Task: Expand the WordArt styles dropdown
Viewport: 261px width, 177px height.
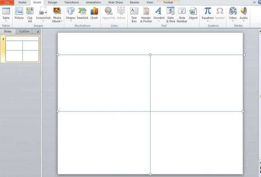Action: [x=159, y=21]
